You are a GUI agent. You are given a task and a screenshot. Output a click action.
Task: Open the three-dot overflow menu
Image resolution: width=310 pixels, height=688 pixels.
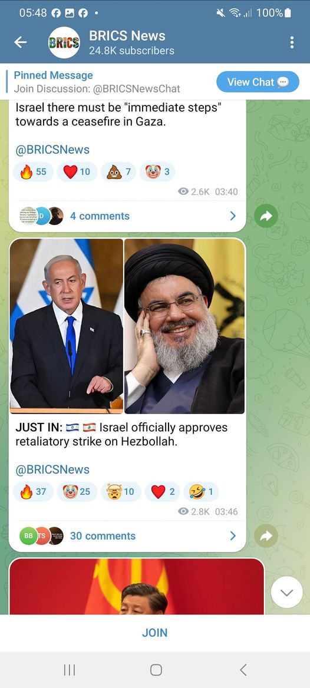click(292, 42)
